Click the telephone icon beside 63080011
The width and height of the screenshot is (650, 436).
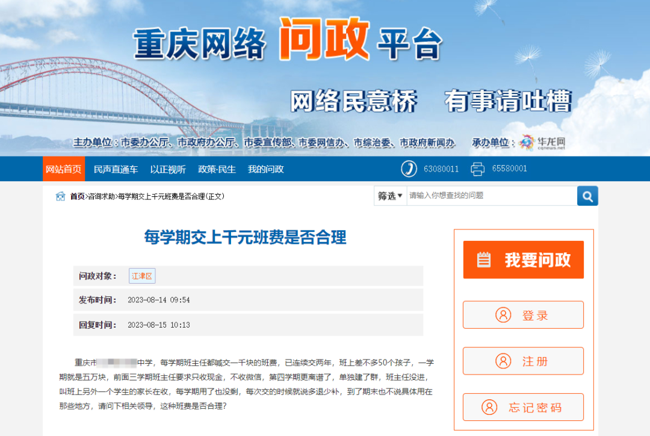[409, 169]
